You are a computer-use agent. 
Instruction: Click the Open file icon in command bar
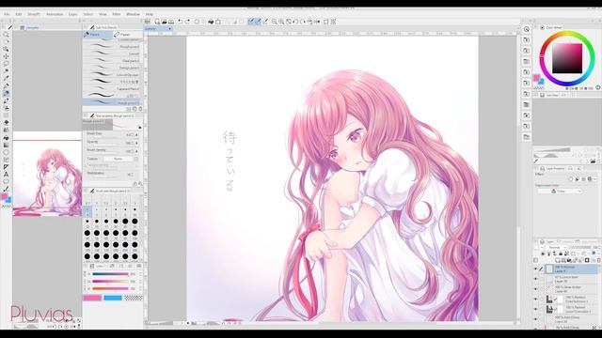pos(165,22)
